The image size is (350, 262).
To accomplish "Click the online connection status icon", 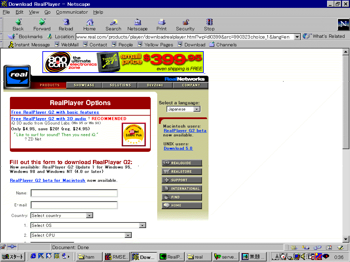I will (12, 247).
